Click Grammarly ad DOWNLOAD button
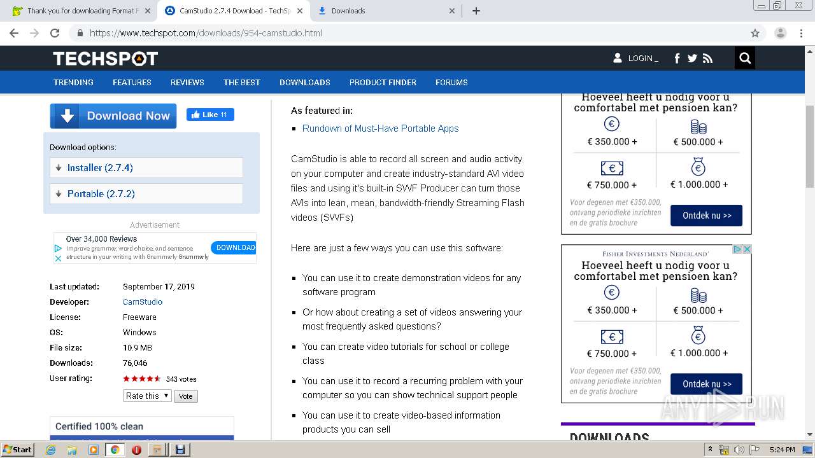 point(234,248)
